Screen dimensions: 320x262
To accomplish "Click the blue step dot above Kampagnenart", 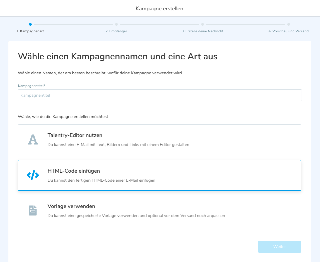I will pos(30,24).
